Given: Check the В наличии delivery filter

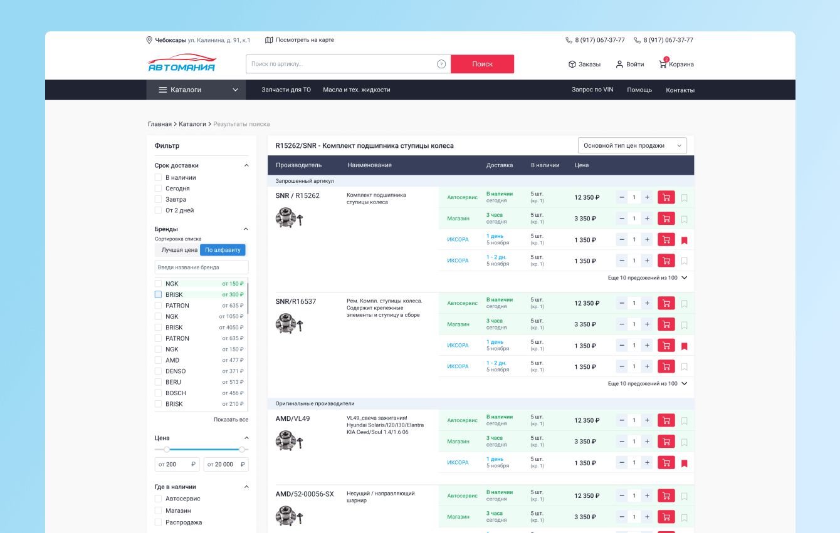Looking at the screenshot, I should pyautogui.click(x=159, y=177).
